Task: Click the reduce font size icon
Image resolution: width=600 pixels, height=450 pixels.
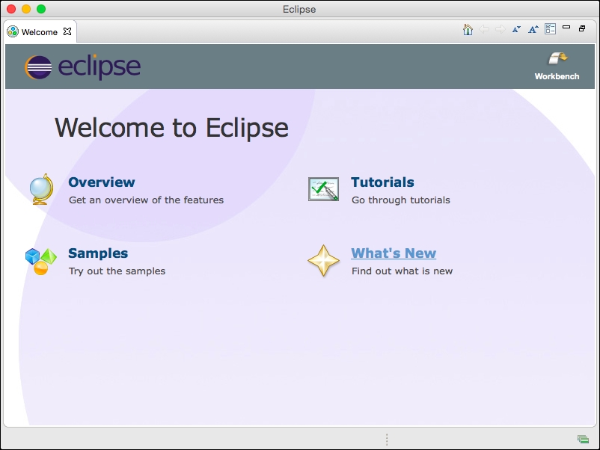Action: 516,30
